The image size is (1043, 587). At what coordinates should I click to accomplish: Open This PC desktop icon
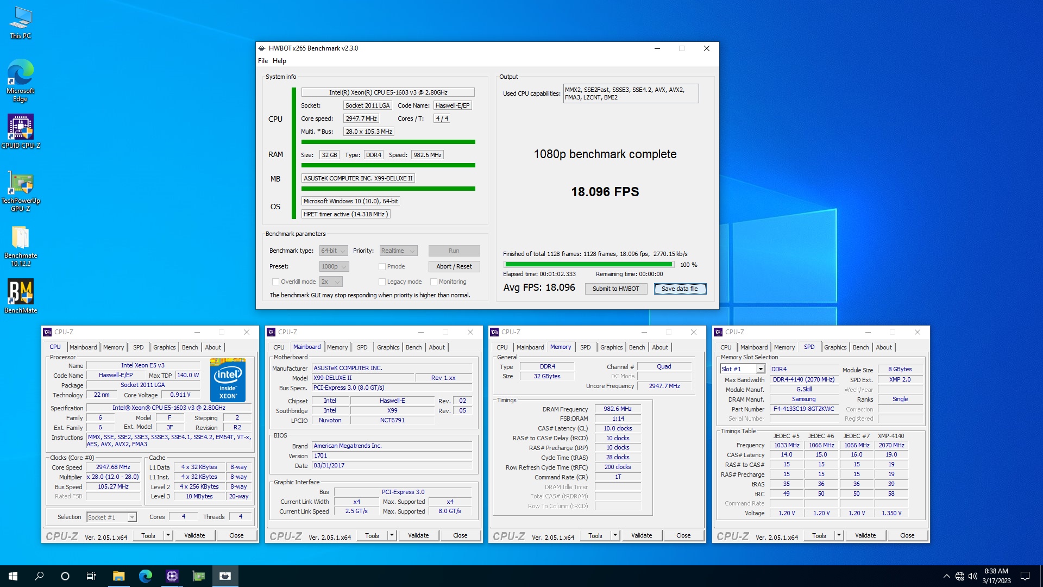pos(21,23)
